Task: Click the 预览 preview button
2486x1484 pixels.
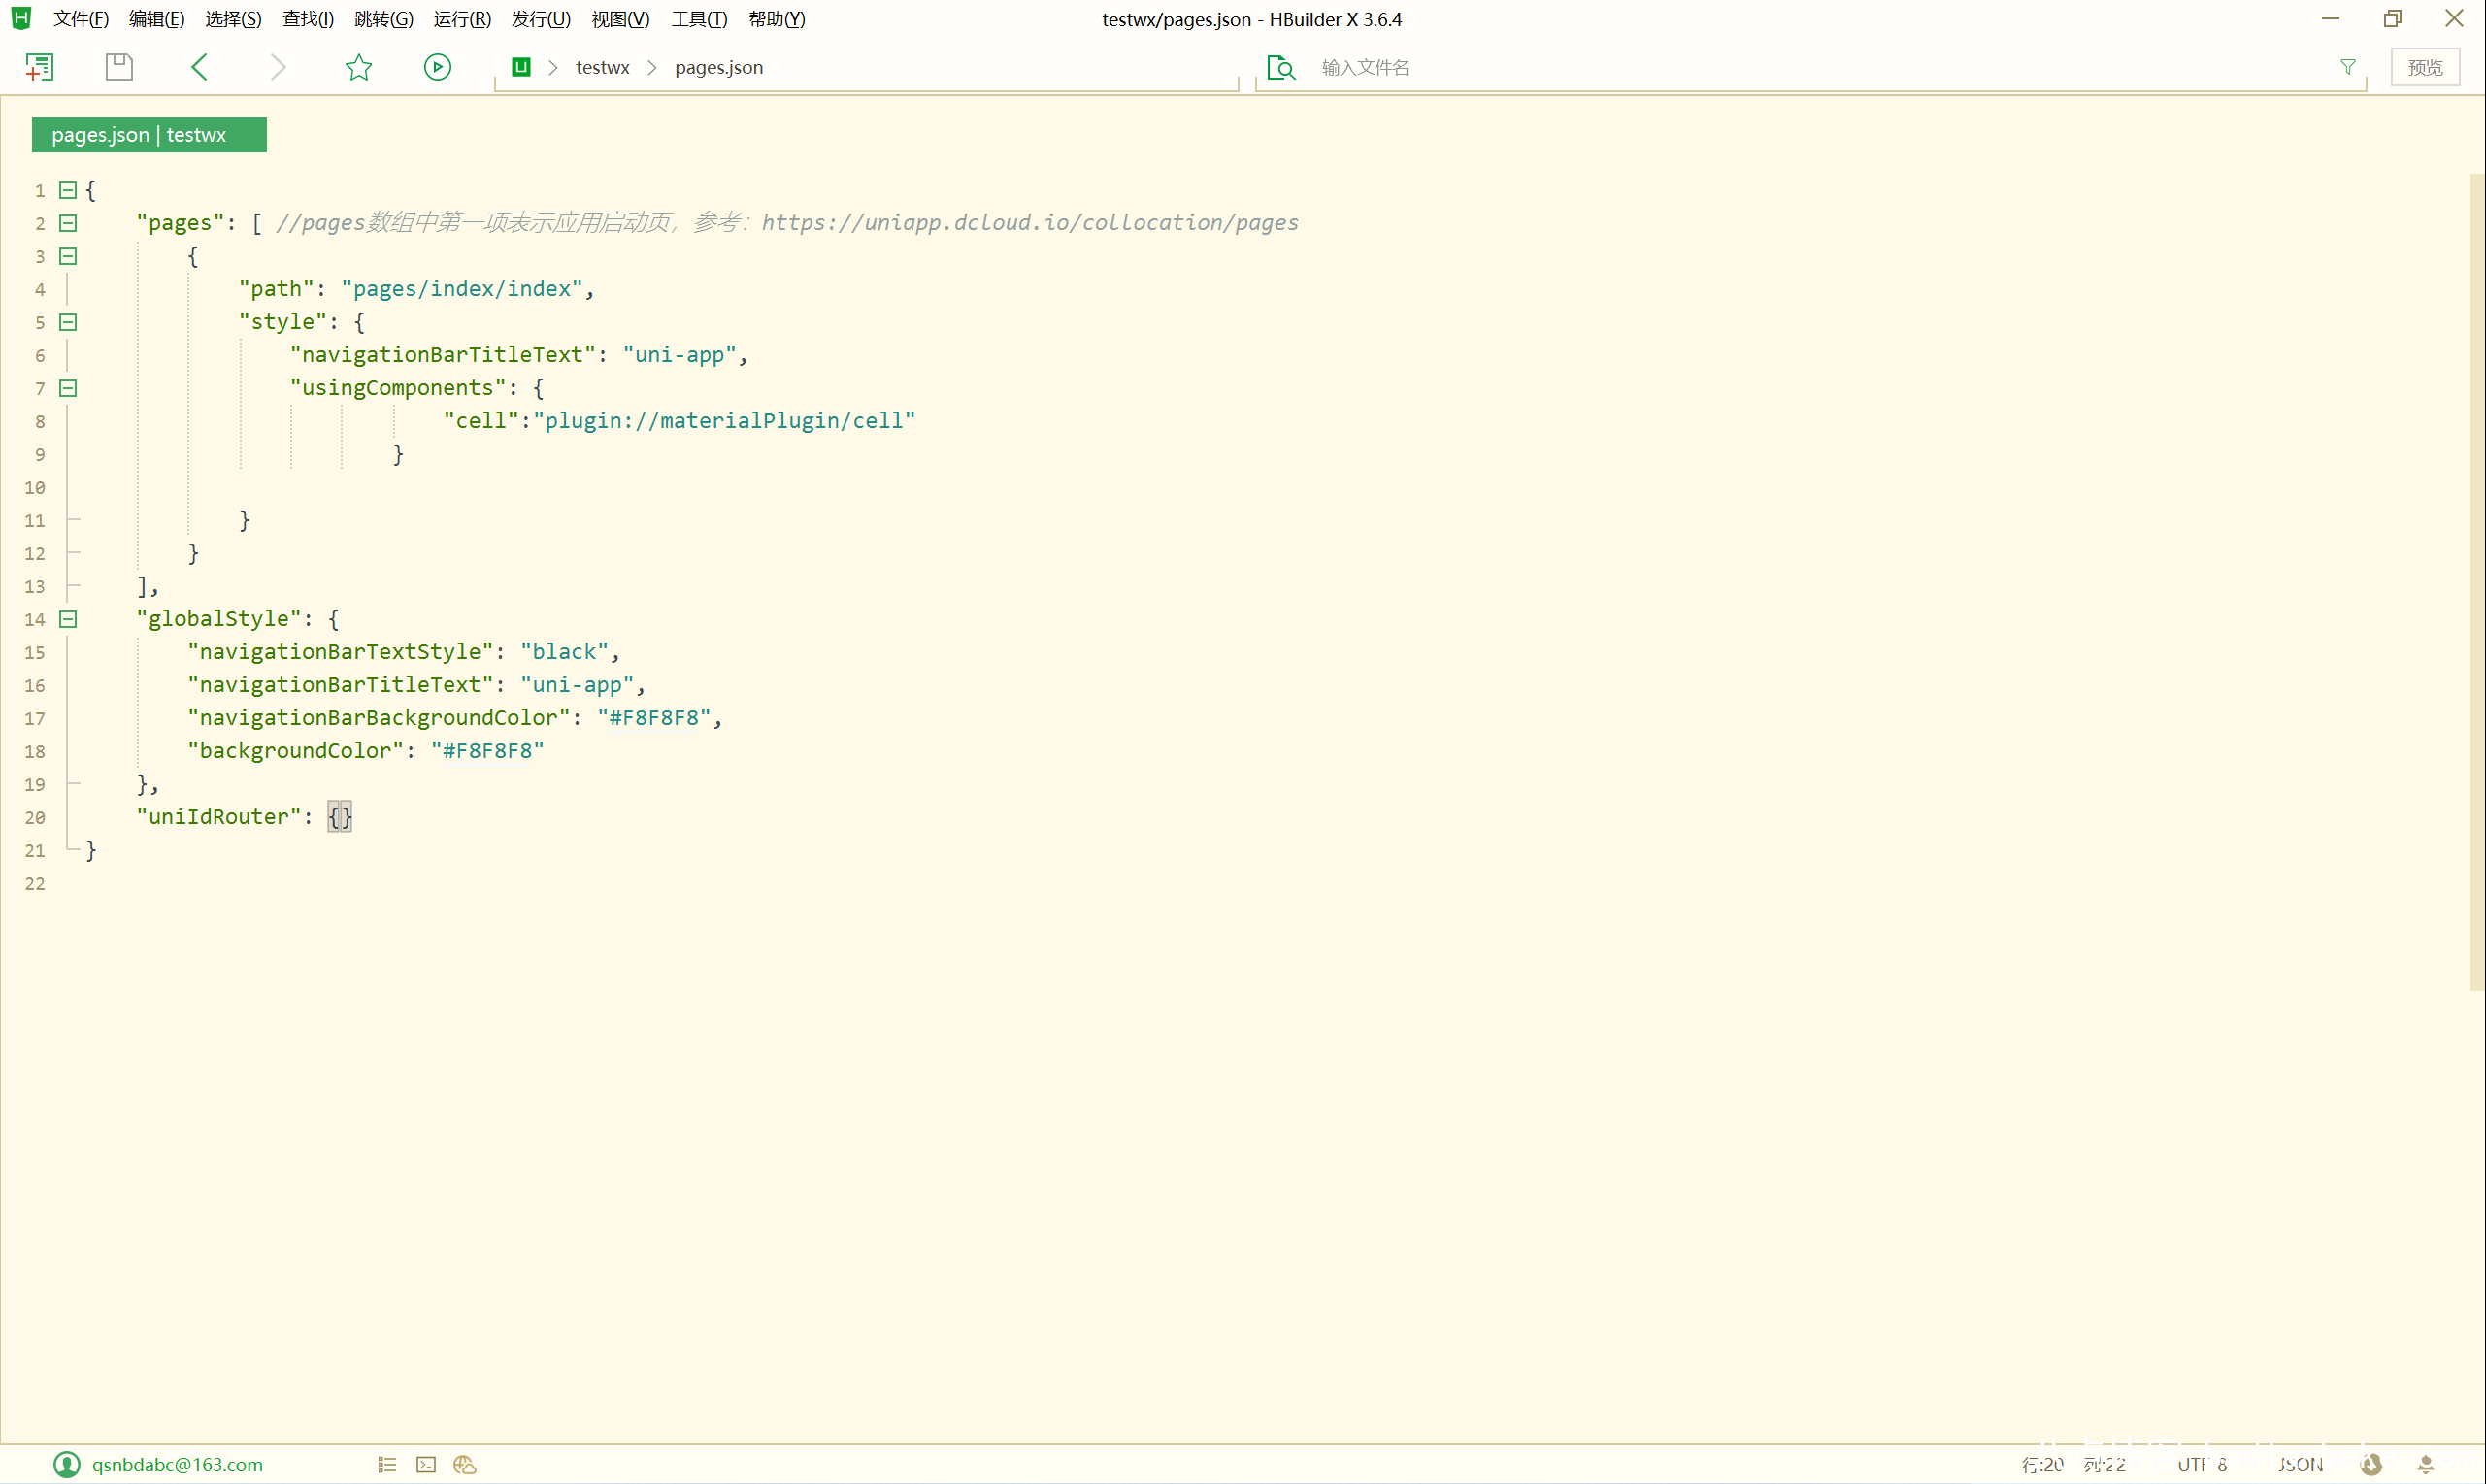Action: [2425, 67]
